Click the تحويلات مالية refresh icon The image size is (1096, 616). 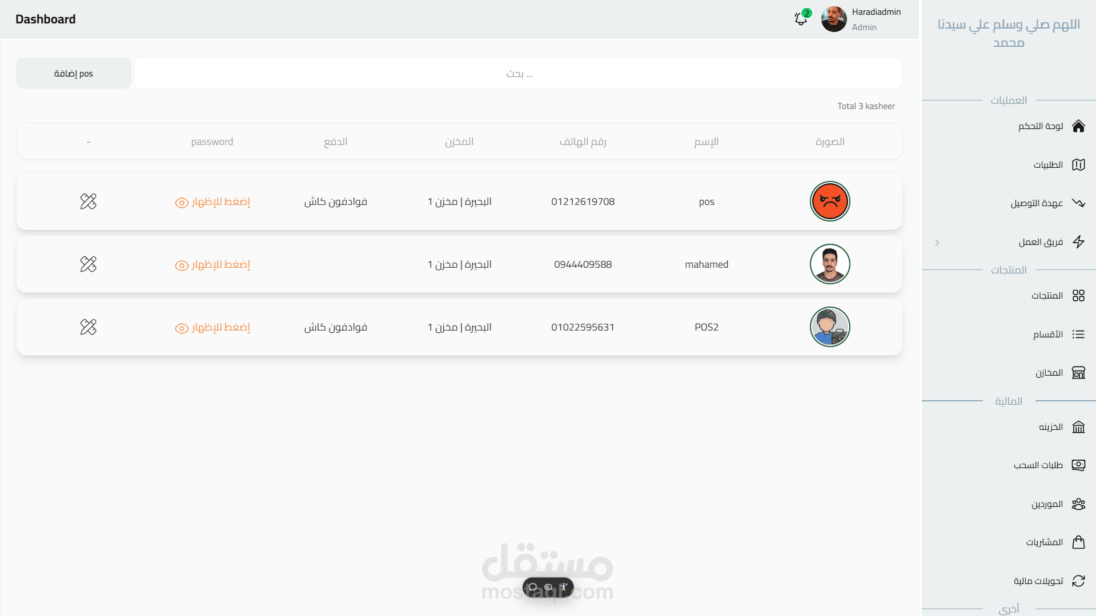tap(1078, 581)
